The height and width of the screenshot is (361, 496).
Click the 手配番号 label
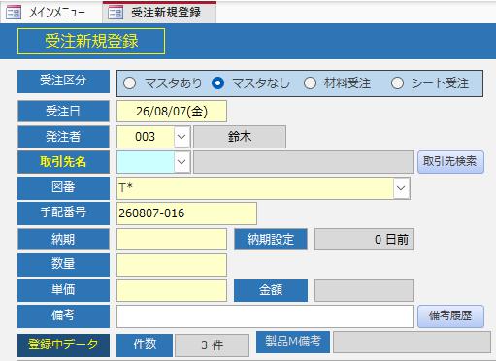pyautogui.click(x=63, y=213)
